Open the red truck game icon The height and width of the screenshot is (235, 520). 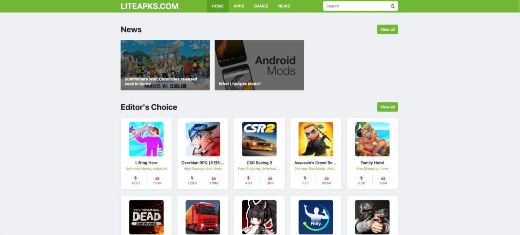tap(203, 217)
